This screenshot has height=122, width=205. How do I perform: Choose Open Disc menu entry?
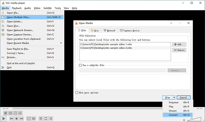click(x=32, y=26)
